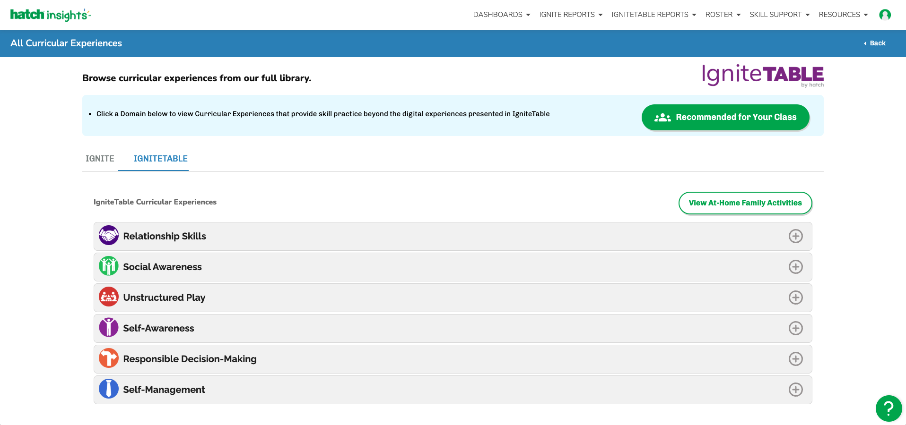The image size is (906, 425).
Task: Click the Unstructured Play red icon
Action: [109, 297]
